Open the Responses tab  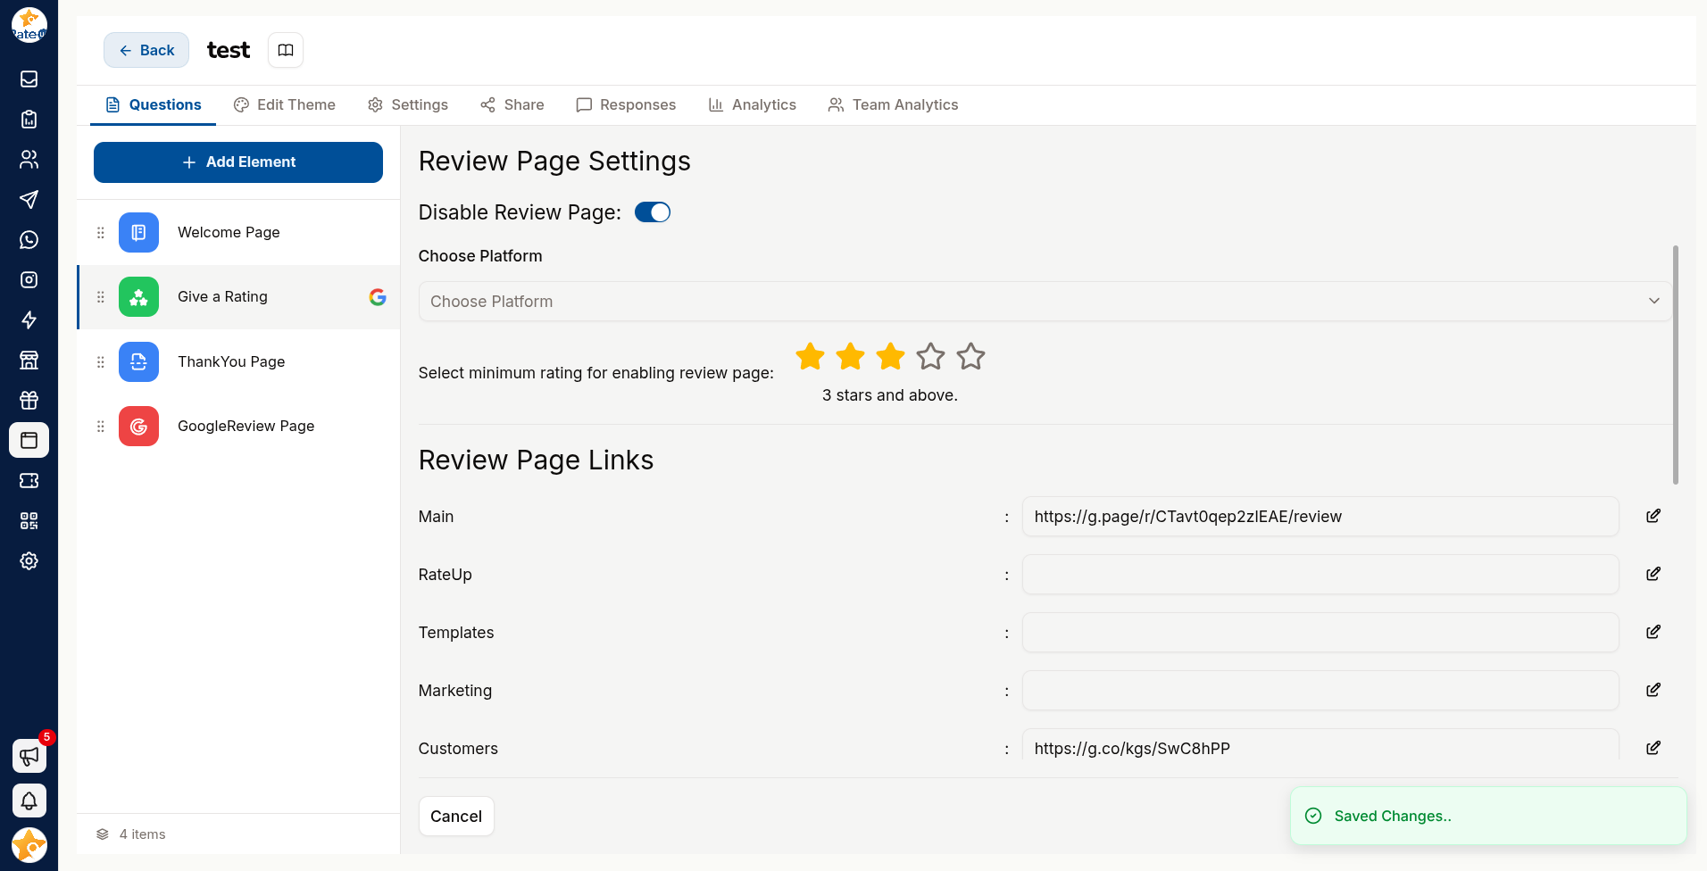(626, 104)
